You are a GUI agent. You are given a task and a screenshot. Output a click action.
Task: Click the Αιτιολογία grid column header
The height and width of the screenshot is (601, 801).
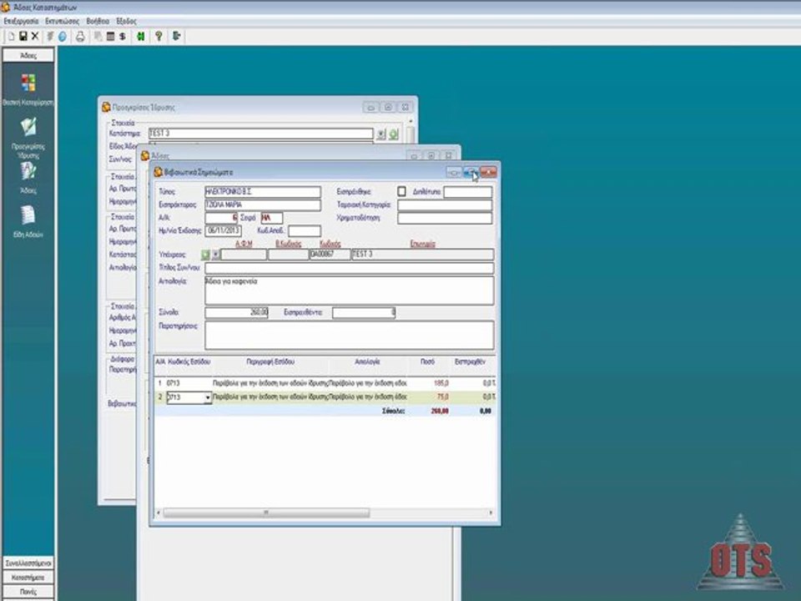[367, 361]
